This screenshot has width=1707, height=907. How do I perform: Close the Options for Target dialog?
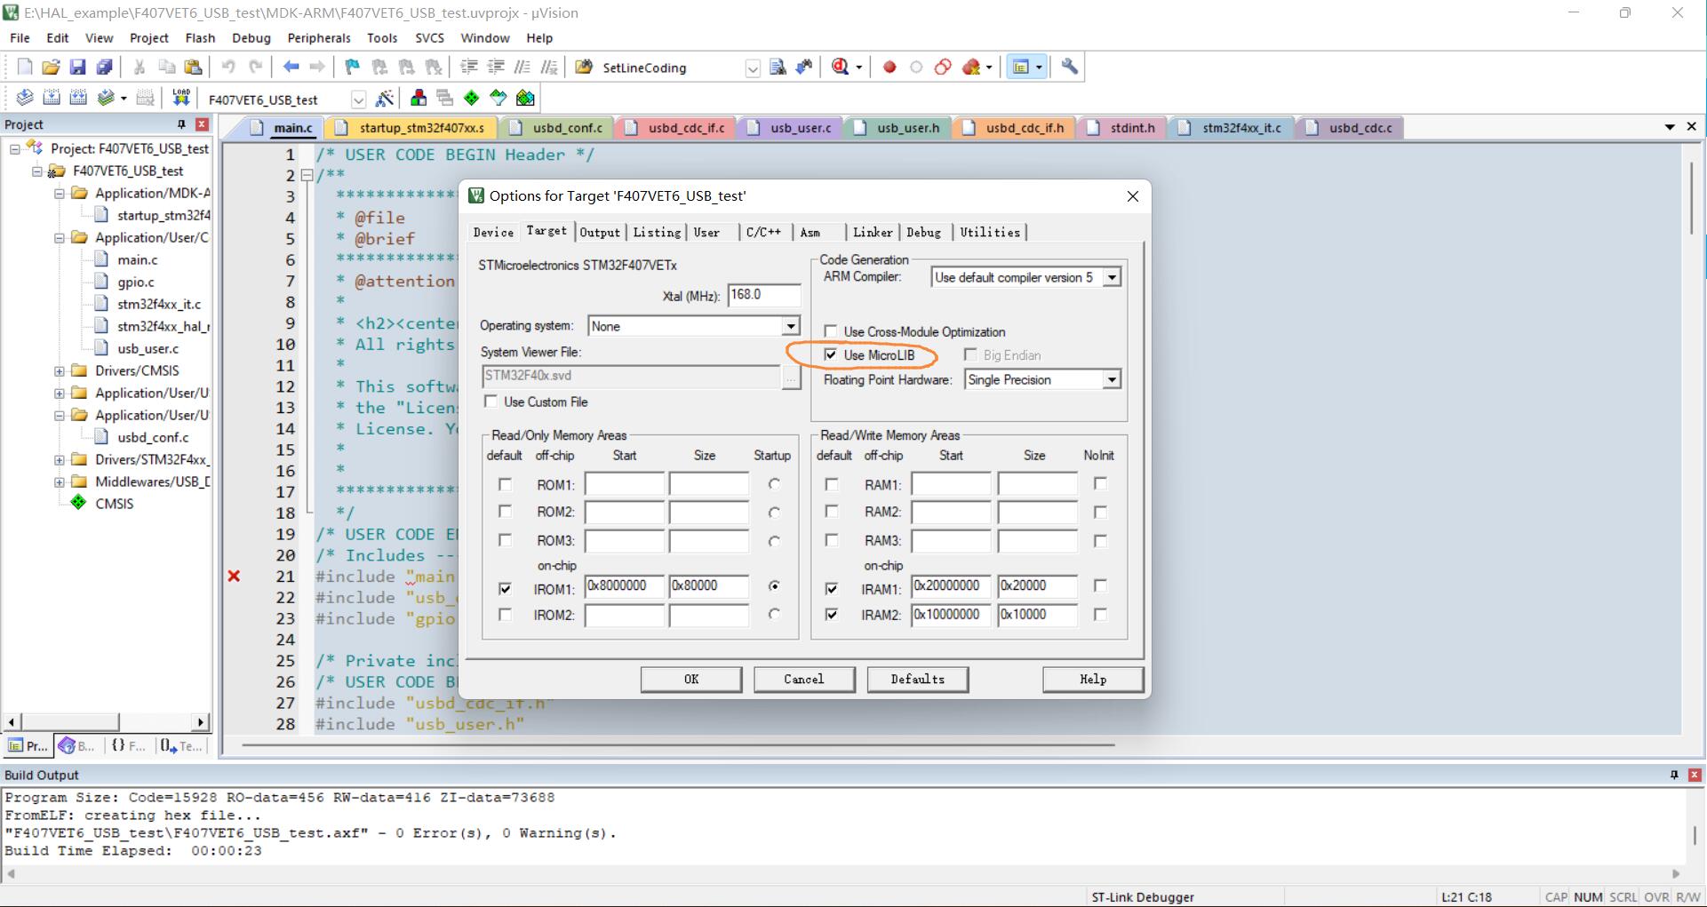1132,196
